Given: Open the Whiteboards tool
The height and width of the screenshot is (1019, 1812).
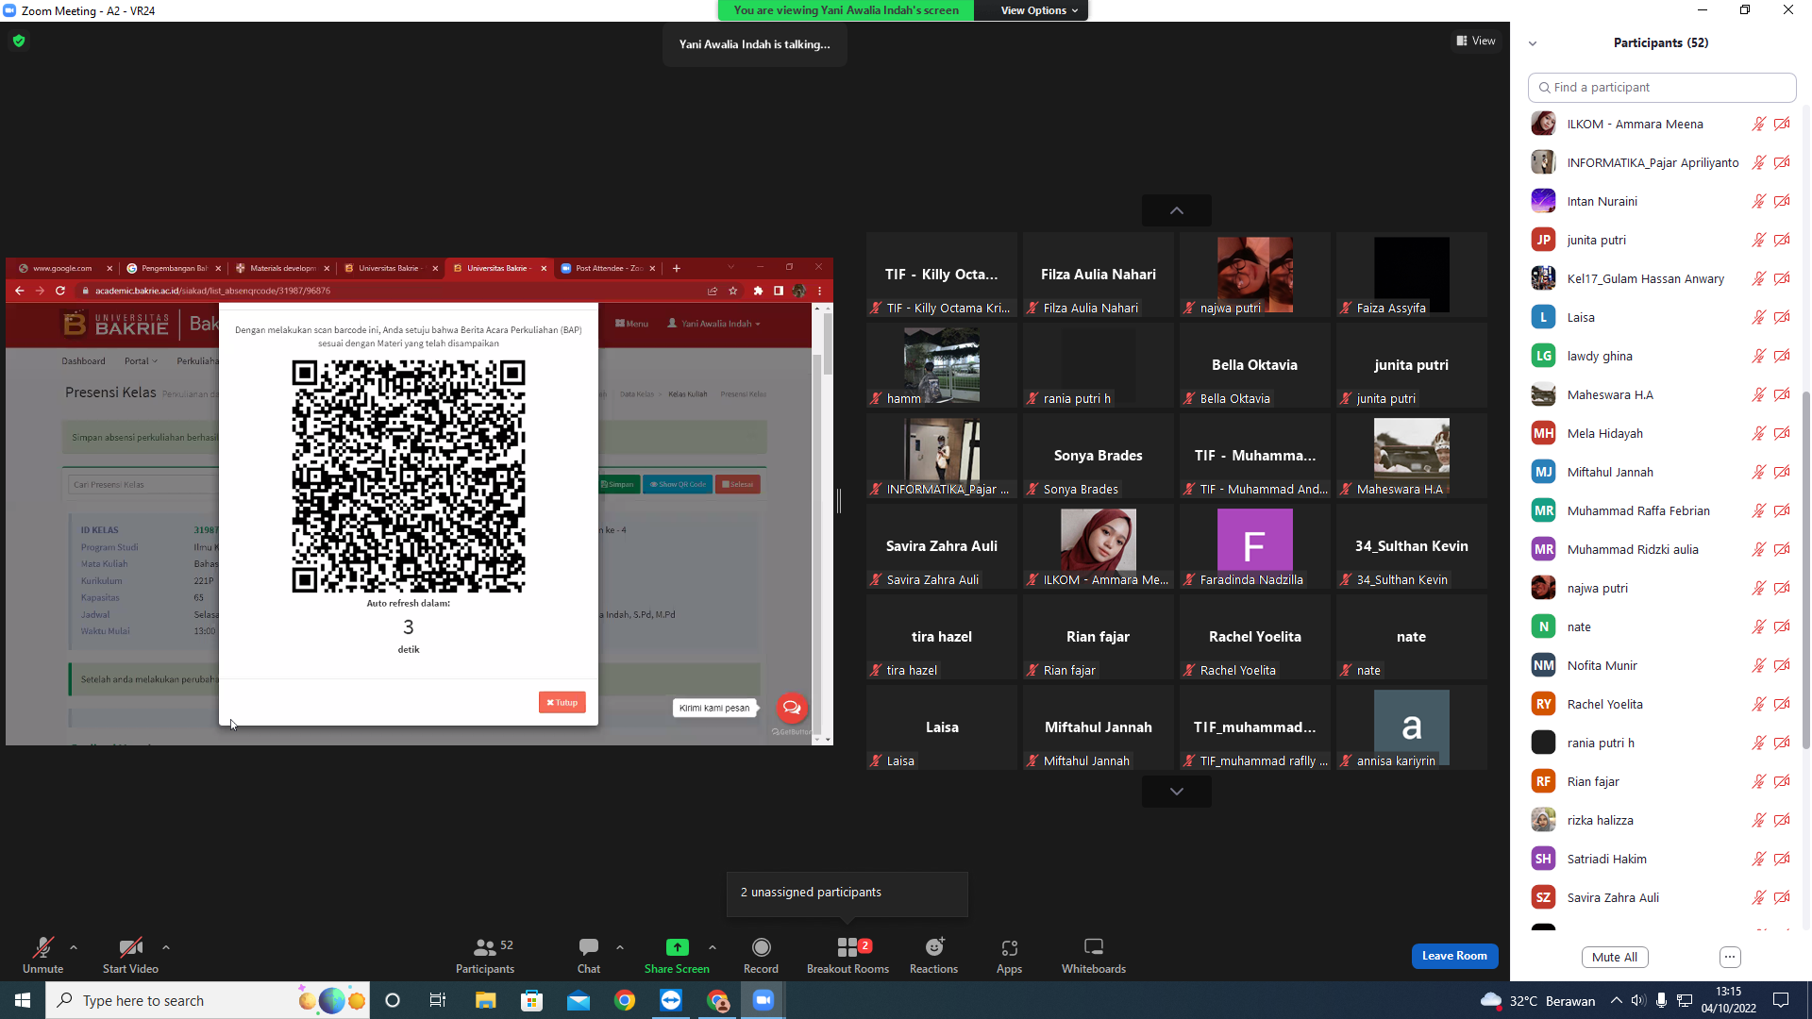Looking at the screenshot, I should [x=1093, y=955].
